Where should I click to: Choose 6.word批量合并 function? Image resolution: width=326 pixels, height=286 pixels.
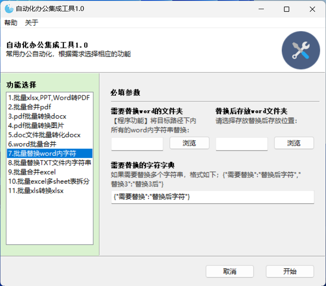[x=49, y=144]
